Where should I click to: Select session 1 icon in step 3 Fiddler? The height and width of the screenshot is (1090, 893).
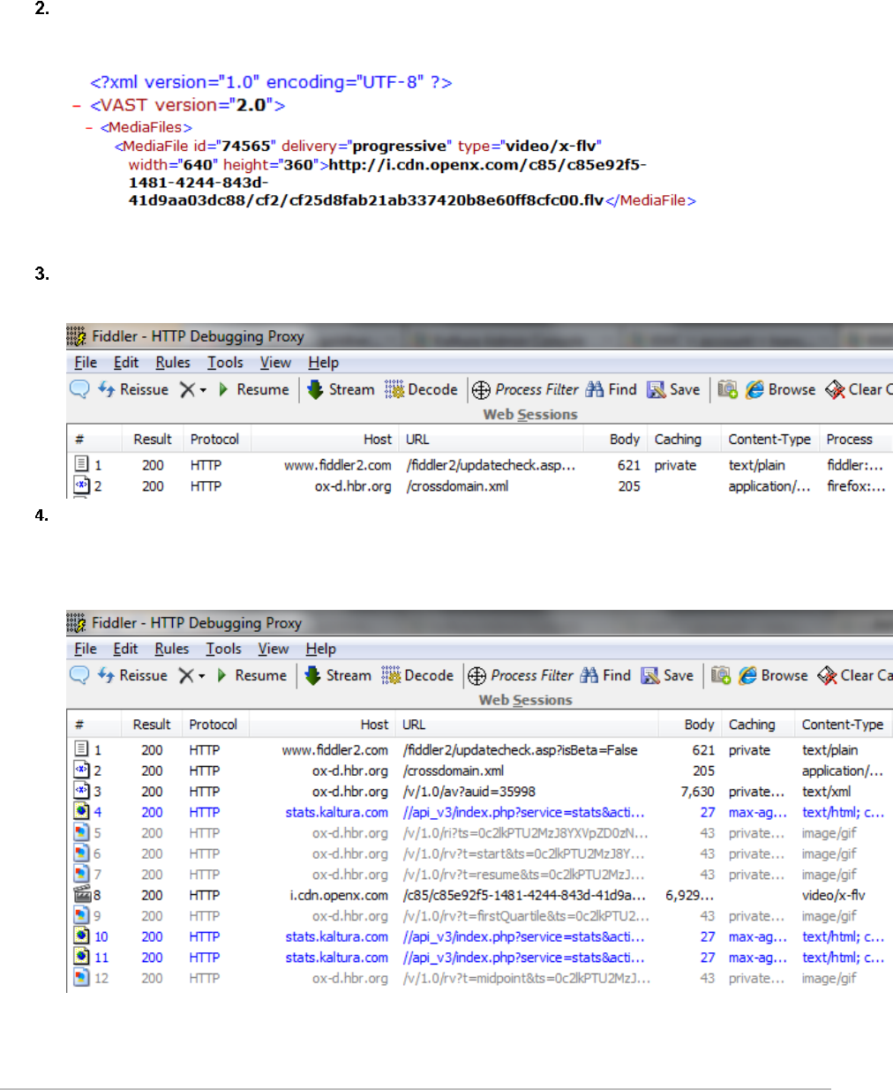click(81, 464)
